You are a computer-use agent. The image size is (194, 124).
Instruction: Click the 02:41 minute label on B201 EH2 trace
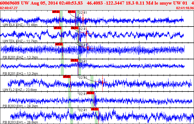click(83, 61)
